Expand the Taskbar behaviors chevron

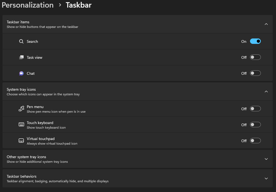[x=266, y=178]
